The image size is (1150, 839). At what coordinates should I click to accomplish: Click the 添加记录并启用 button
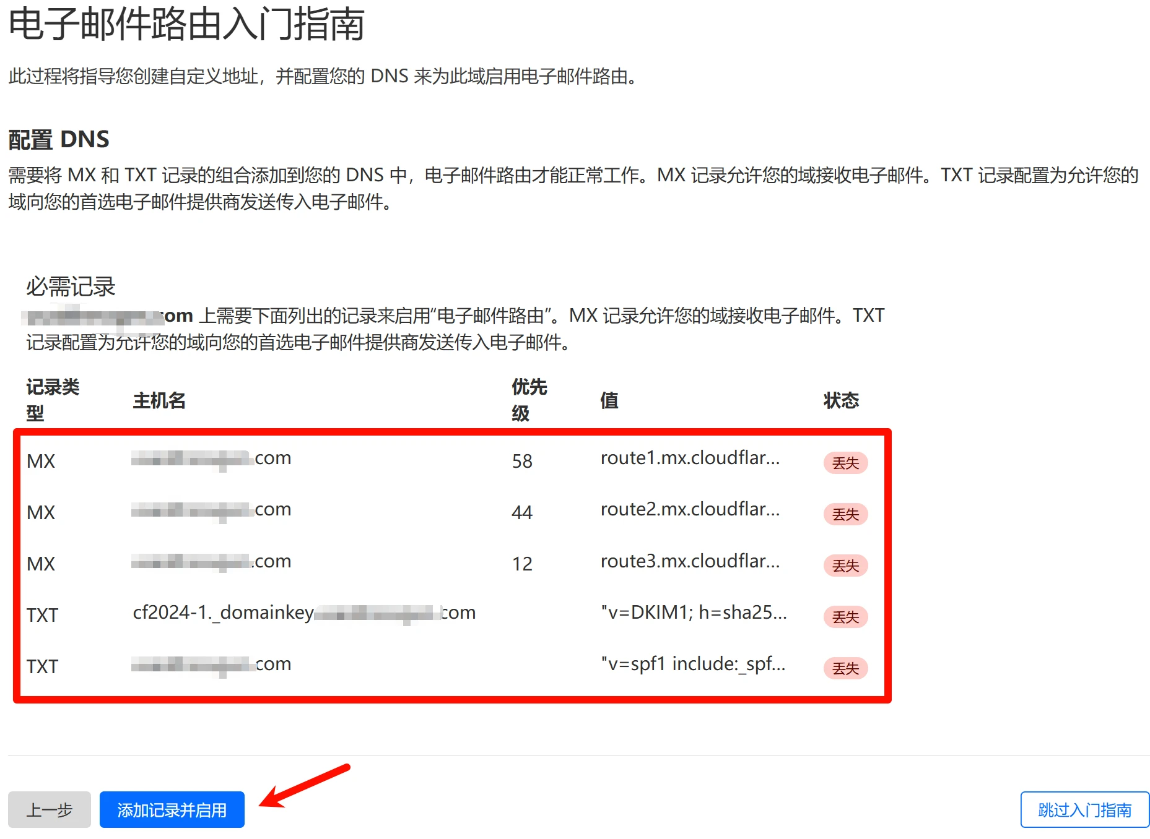172,809
